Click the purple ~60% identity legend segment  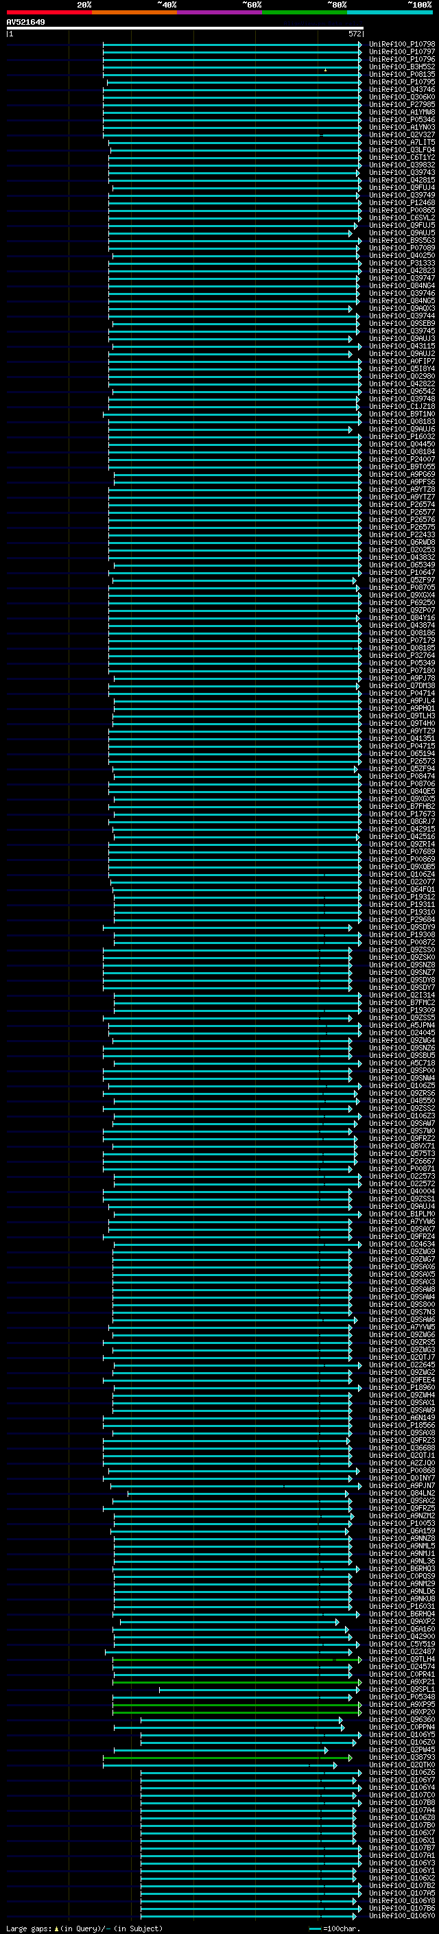[x=219, y=12]
